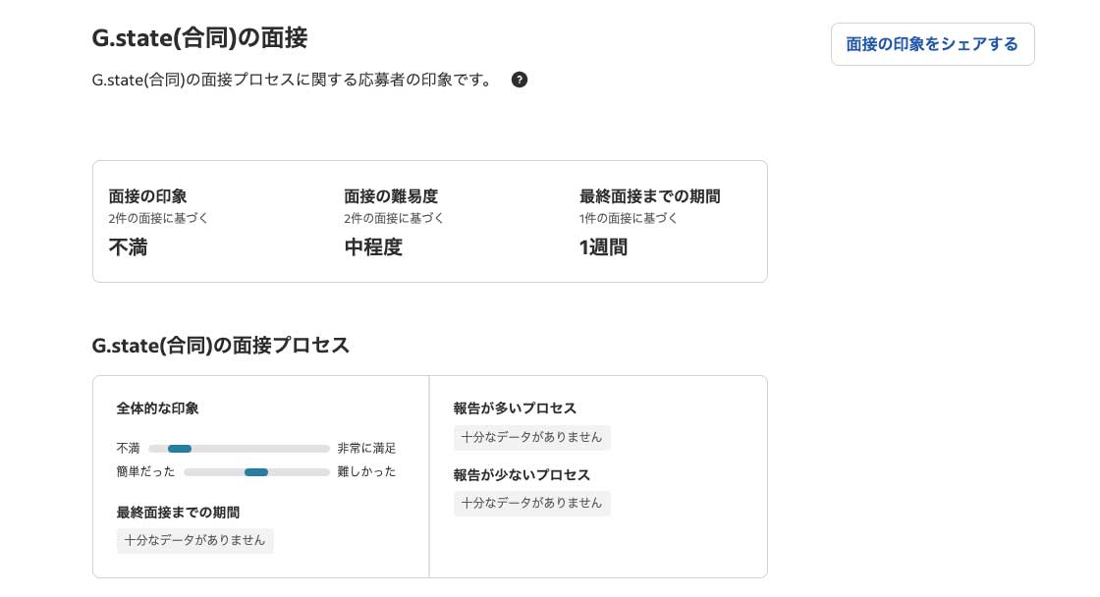Click the no-data badge in 全体的な印象 panel
The height and width of the screenshot is (597, 1100).
(x=194, y=540)
